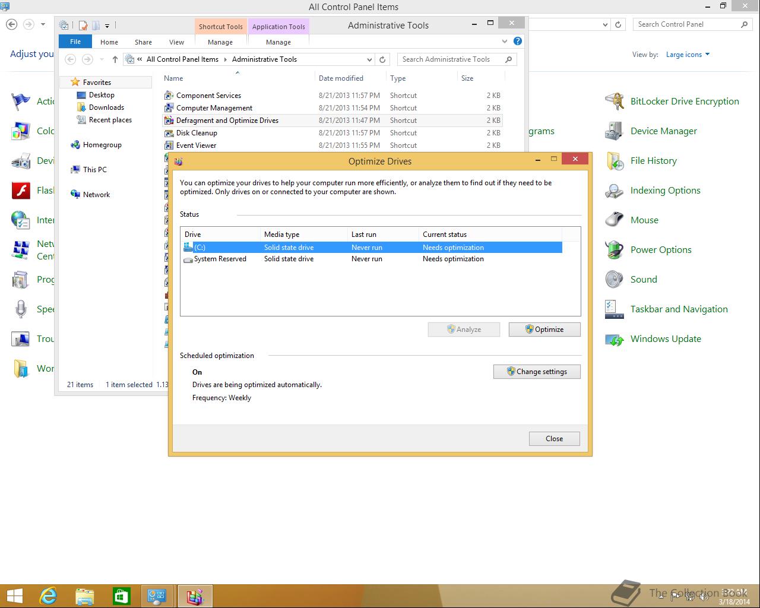Select Downloads in navigation pane
760x608 pixels.
coord(106,107)
